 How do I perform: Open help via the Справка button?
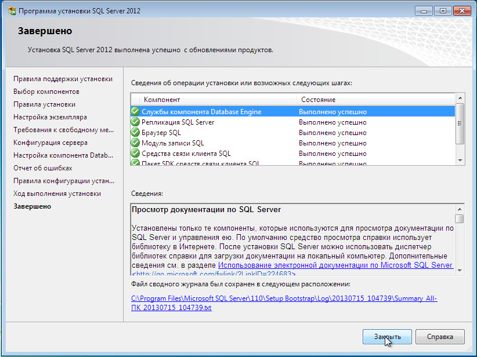point(440,337)
